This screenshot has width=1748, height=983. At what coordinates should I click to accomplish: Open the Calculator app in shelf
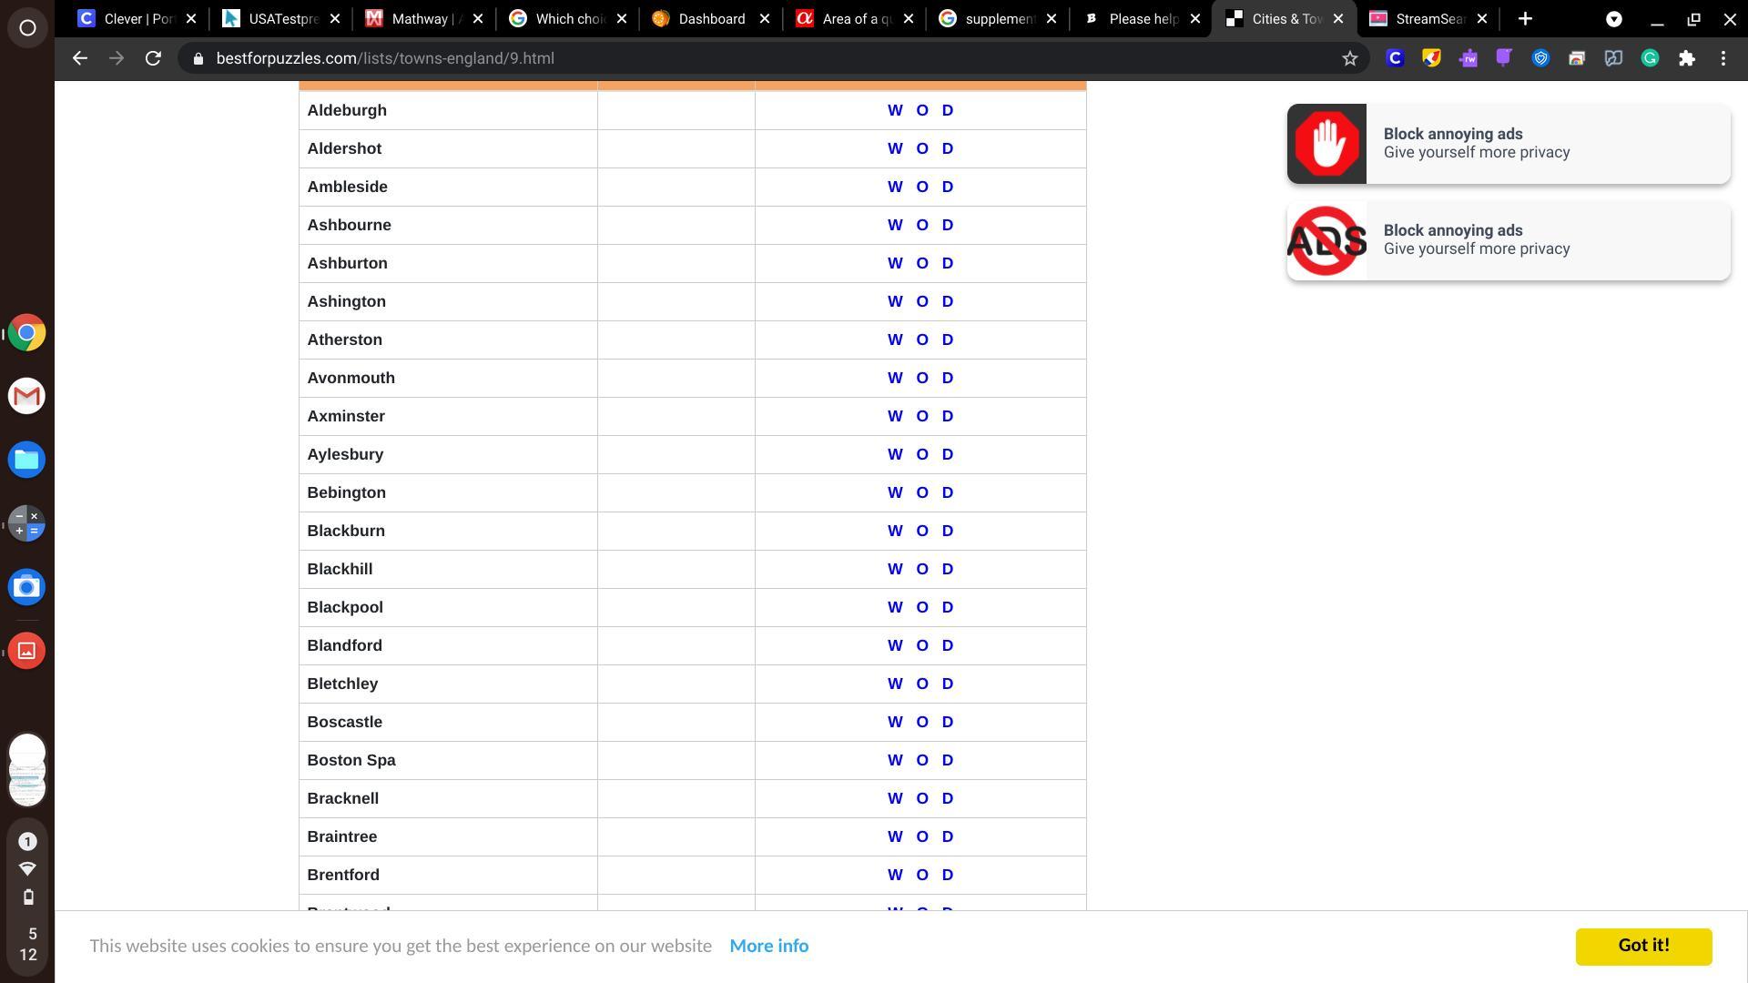point(26,523)
